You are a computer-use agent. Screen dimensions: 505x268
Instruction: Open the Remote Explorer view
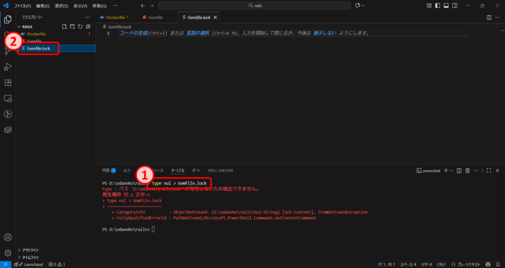(x=8, y=99)
